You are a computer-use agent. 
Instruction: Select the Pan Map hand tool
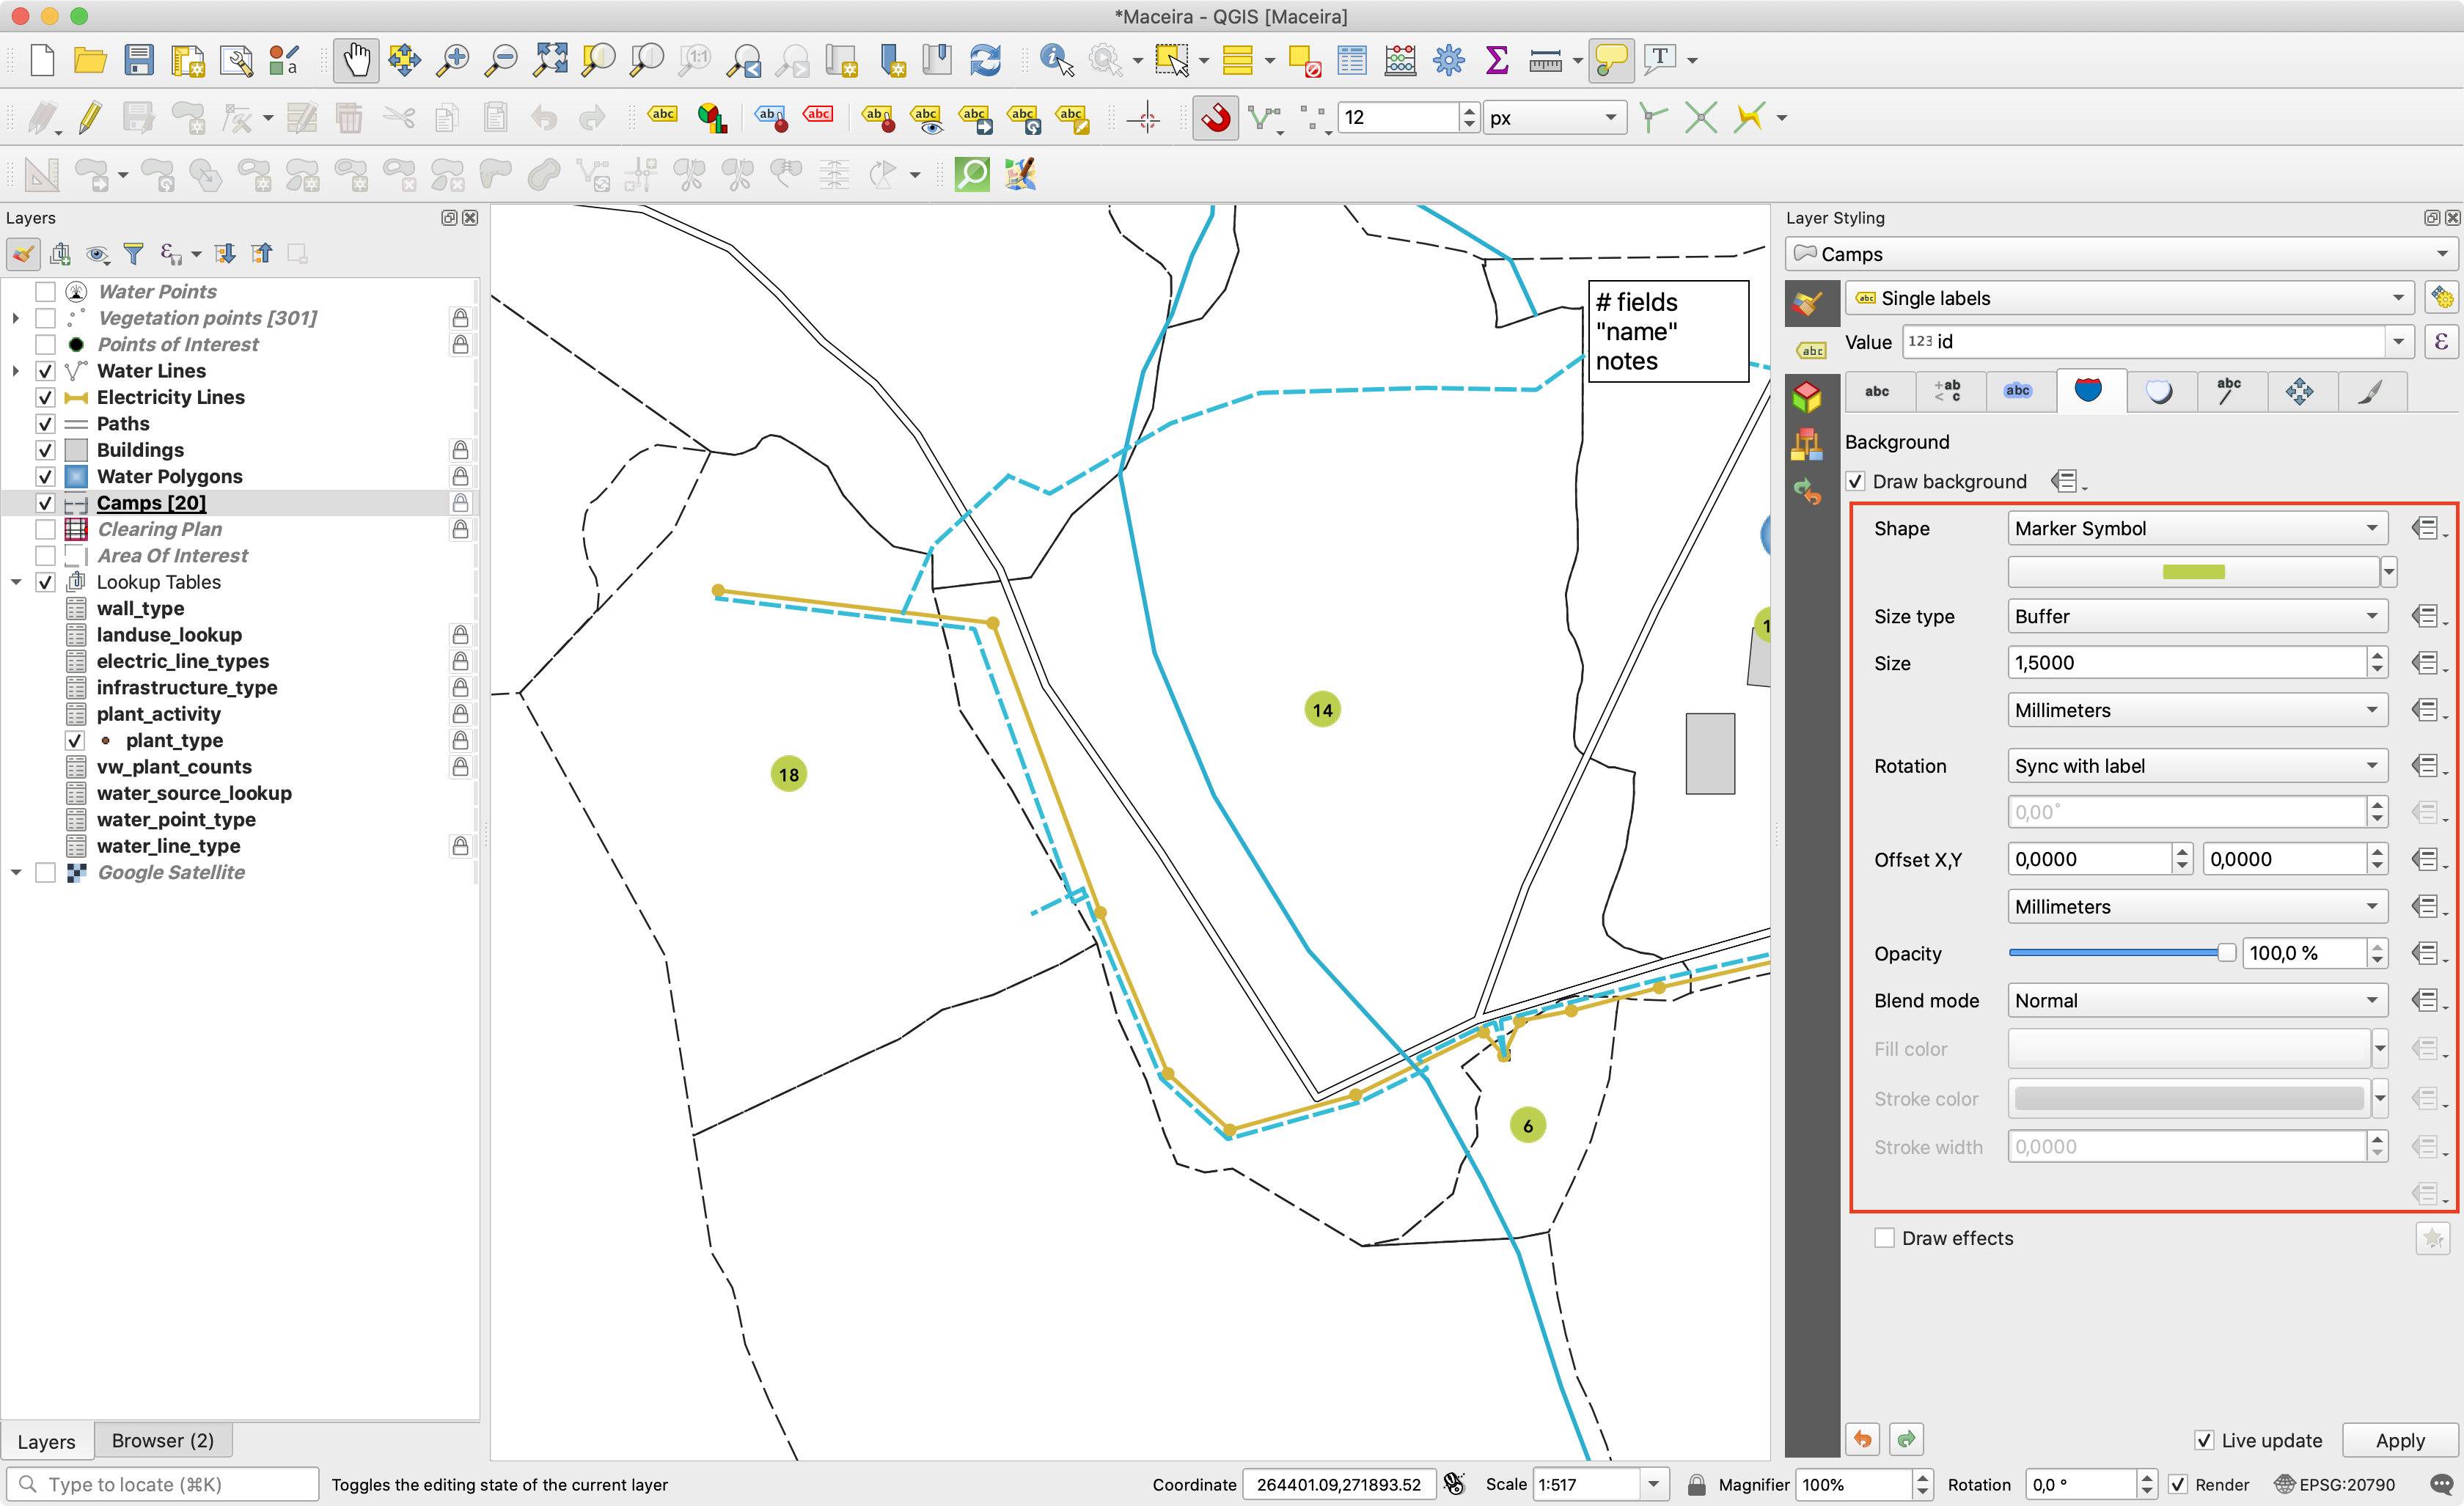coord(356,60)
